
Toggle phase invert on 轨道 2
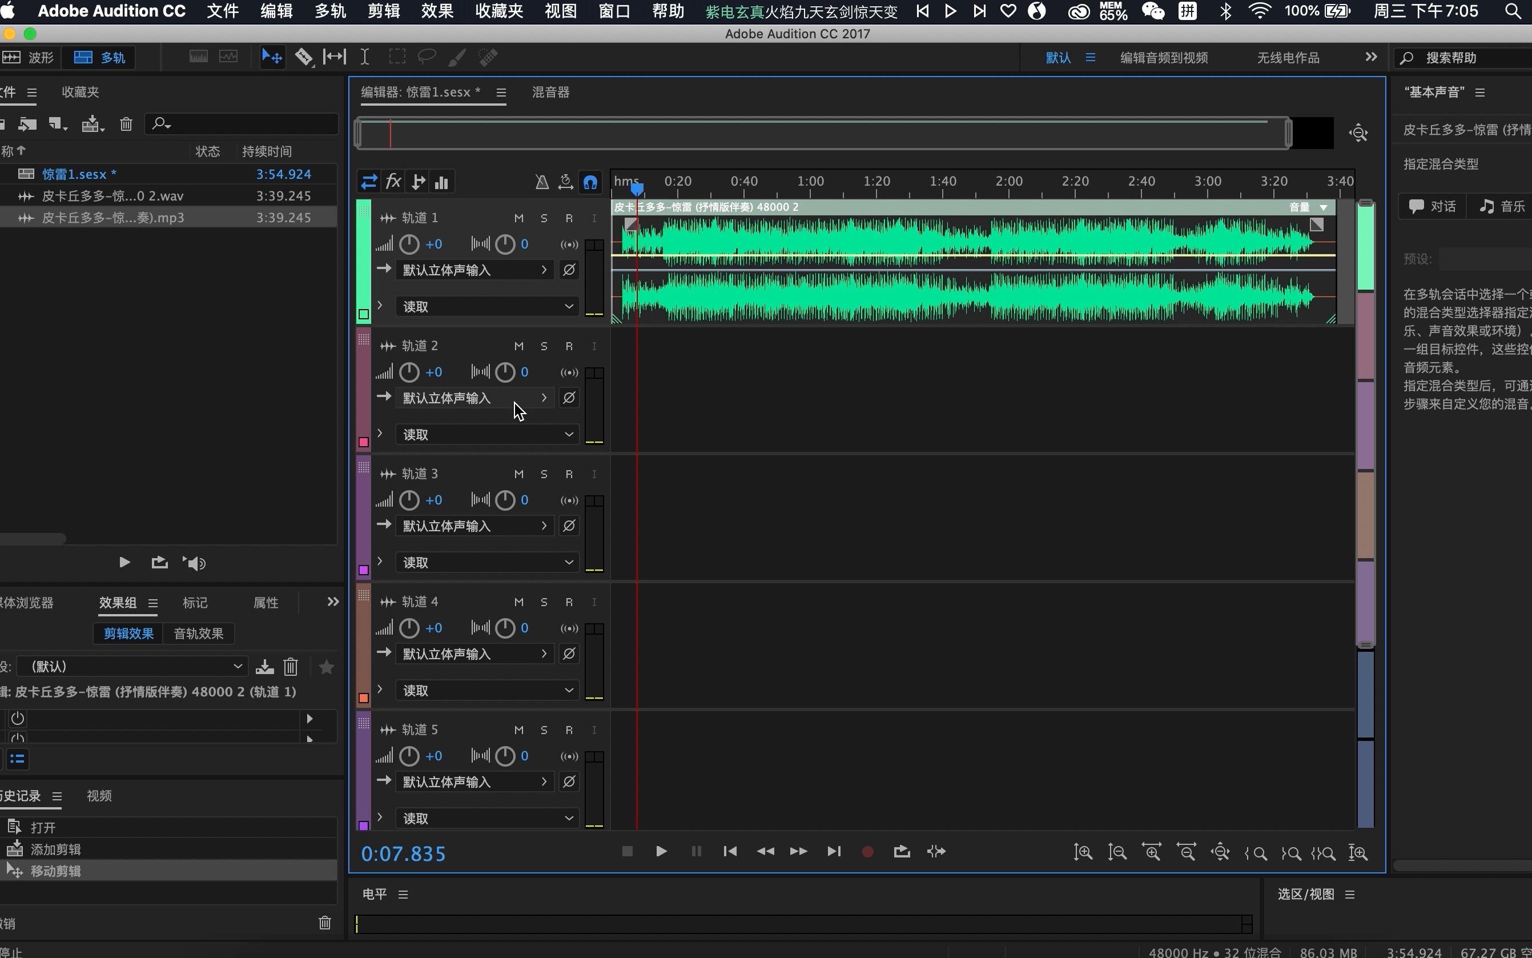[x=569, y=398]
